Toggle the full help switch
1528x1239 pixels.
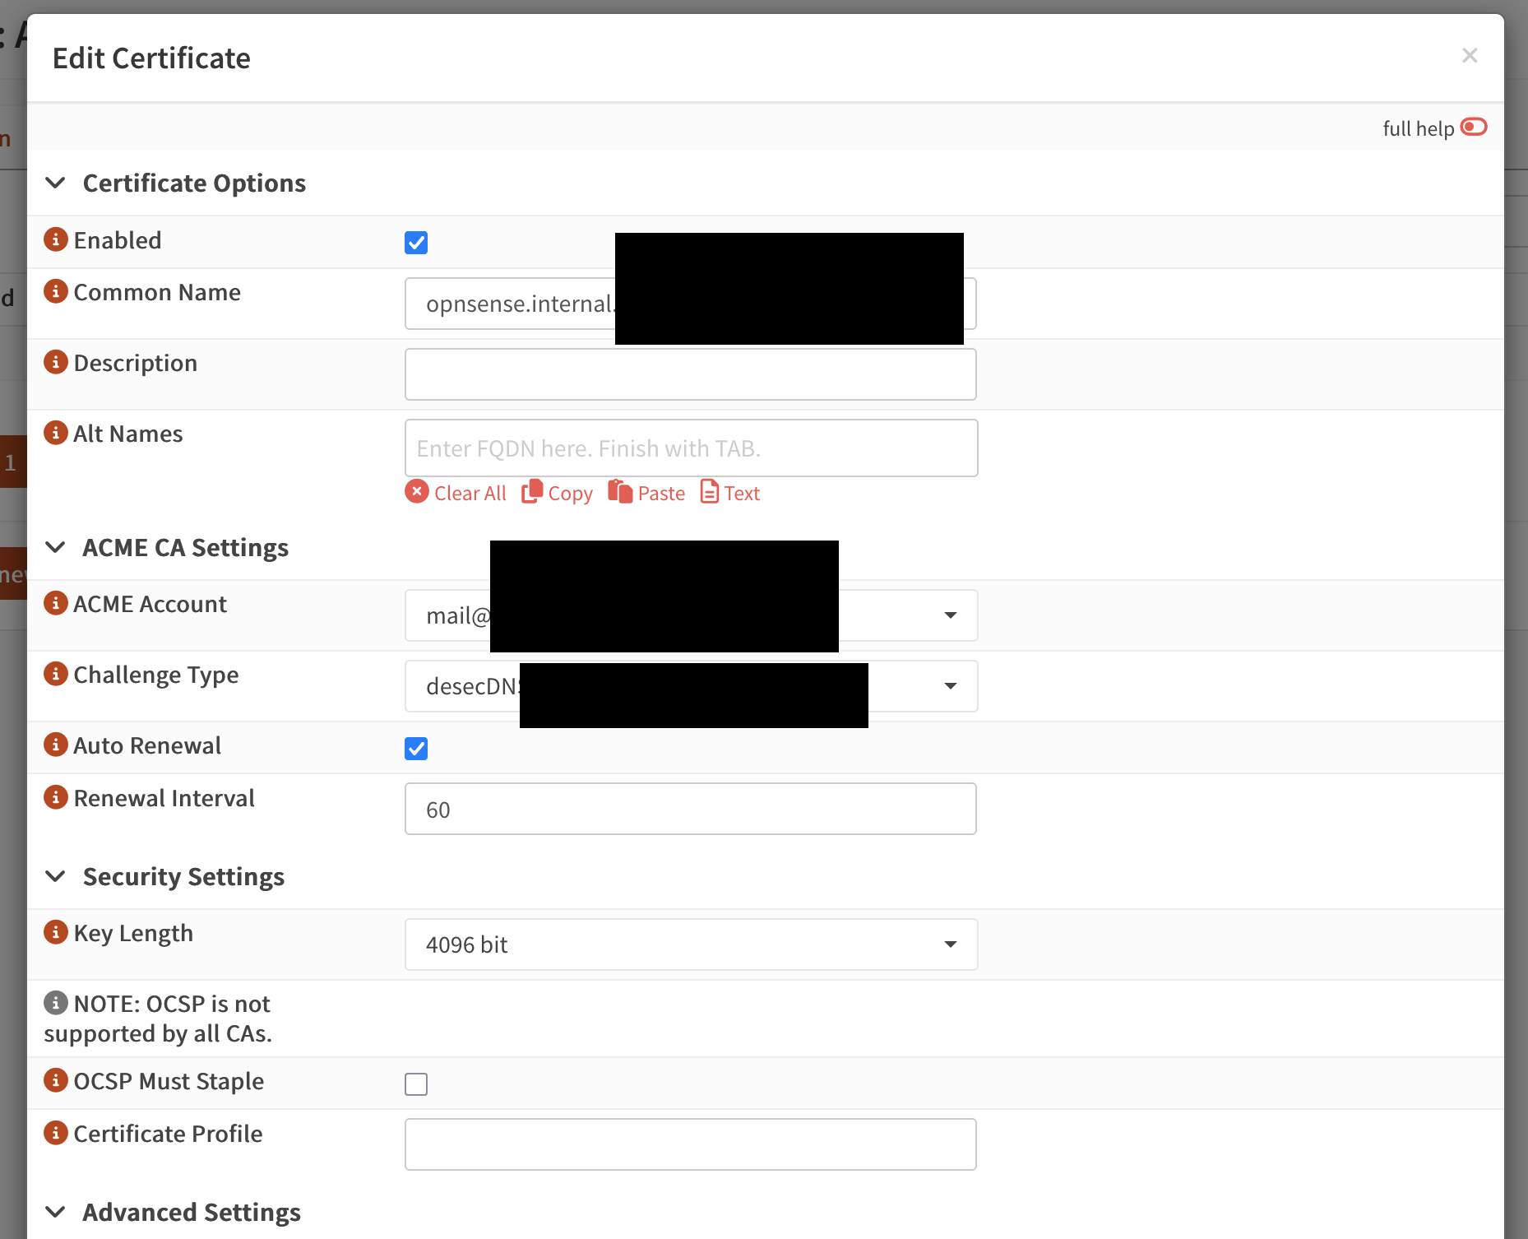(x=1473, y=128)
